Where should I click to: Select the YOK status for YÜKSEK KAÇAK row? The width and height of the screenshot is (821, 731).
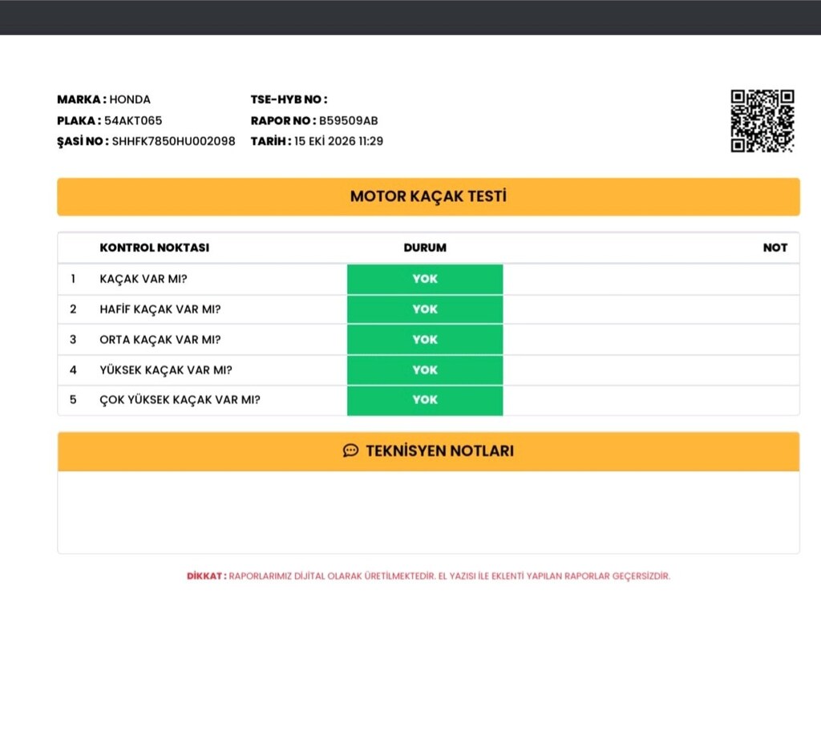tap(425, 370)
